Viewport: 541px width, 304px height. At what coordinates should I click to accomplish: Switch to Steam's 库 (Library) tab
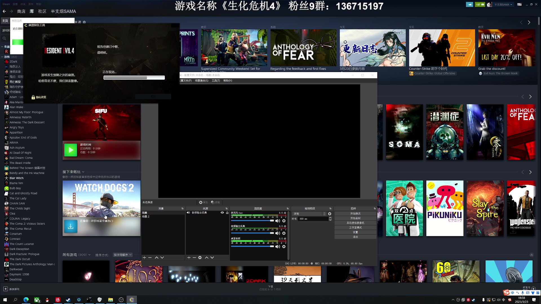[x=32, y=11]
